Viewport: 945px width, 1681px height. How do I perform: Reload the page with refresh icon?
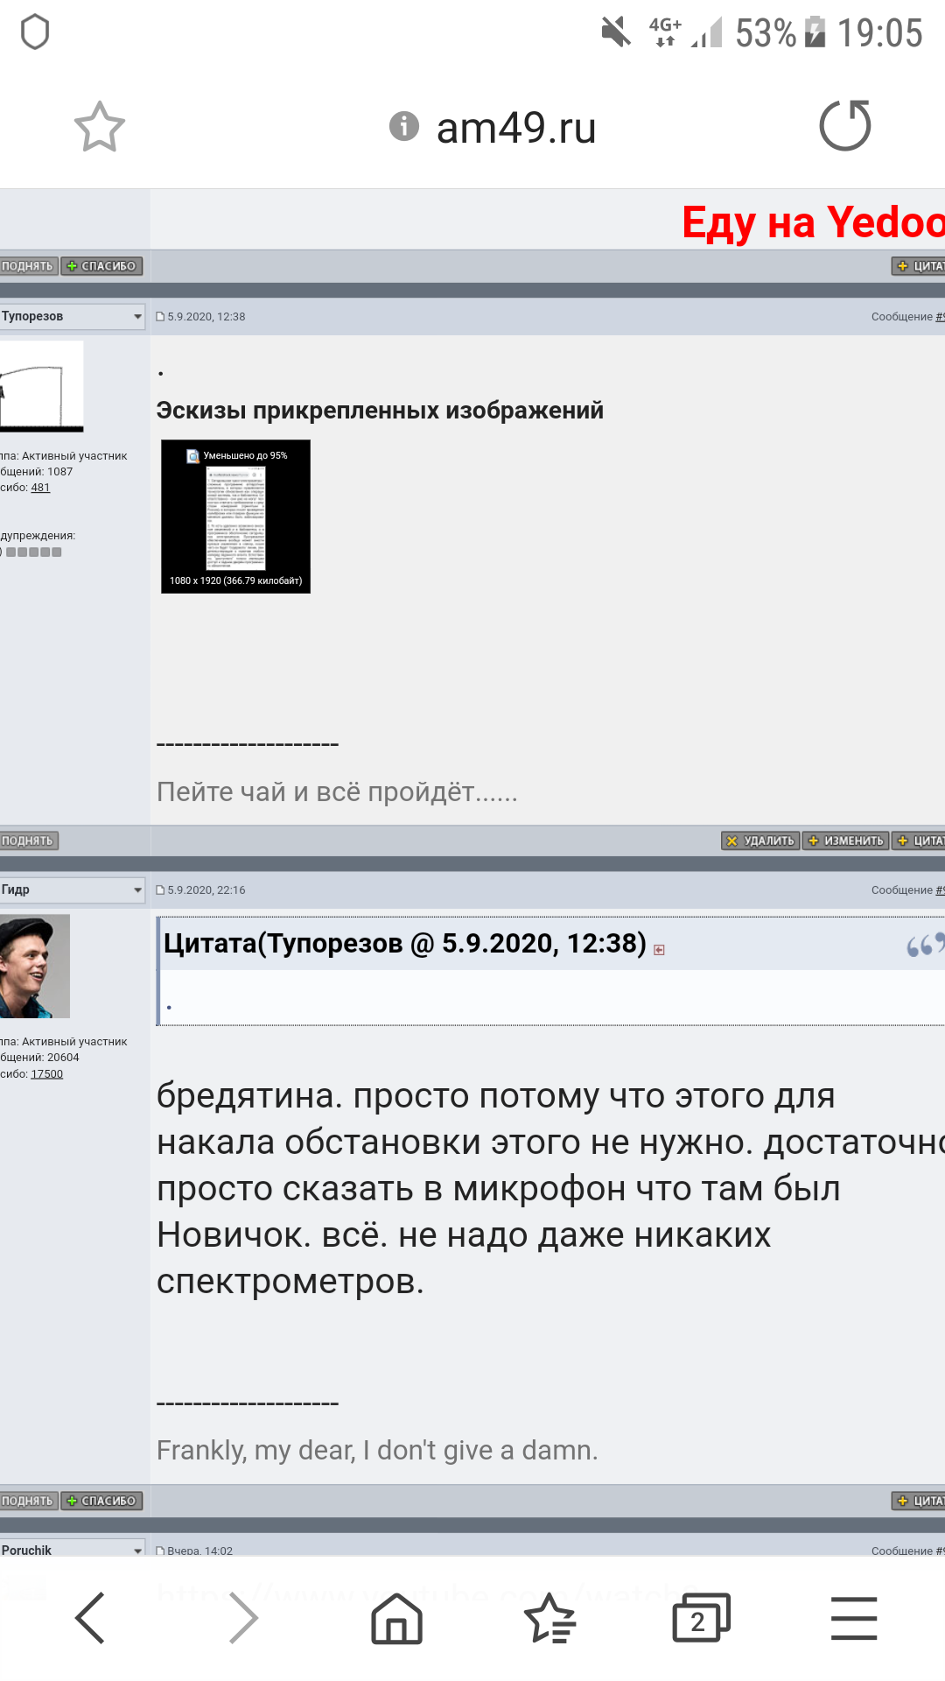(844, 126)
